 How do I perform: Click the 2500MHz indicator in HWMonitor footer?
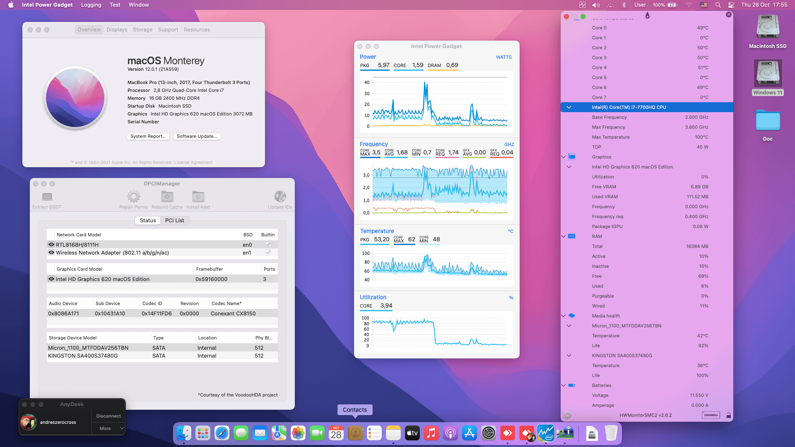(x=711, y=415)
